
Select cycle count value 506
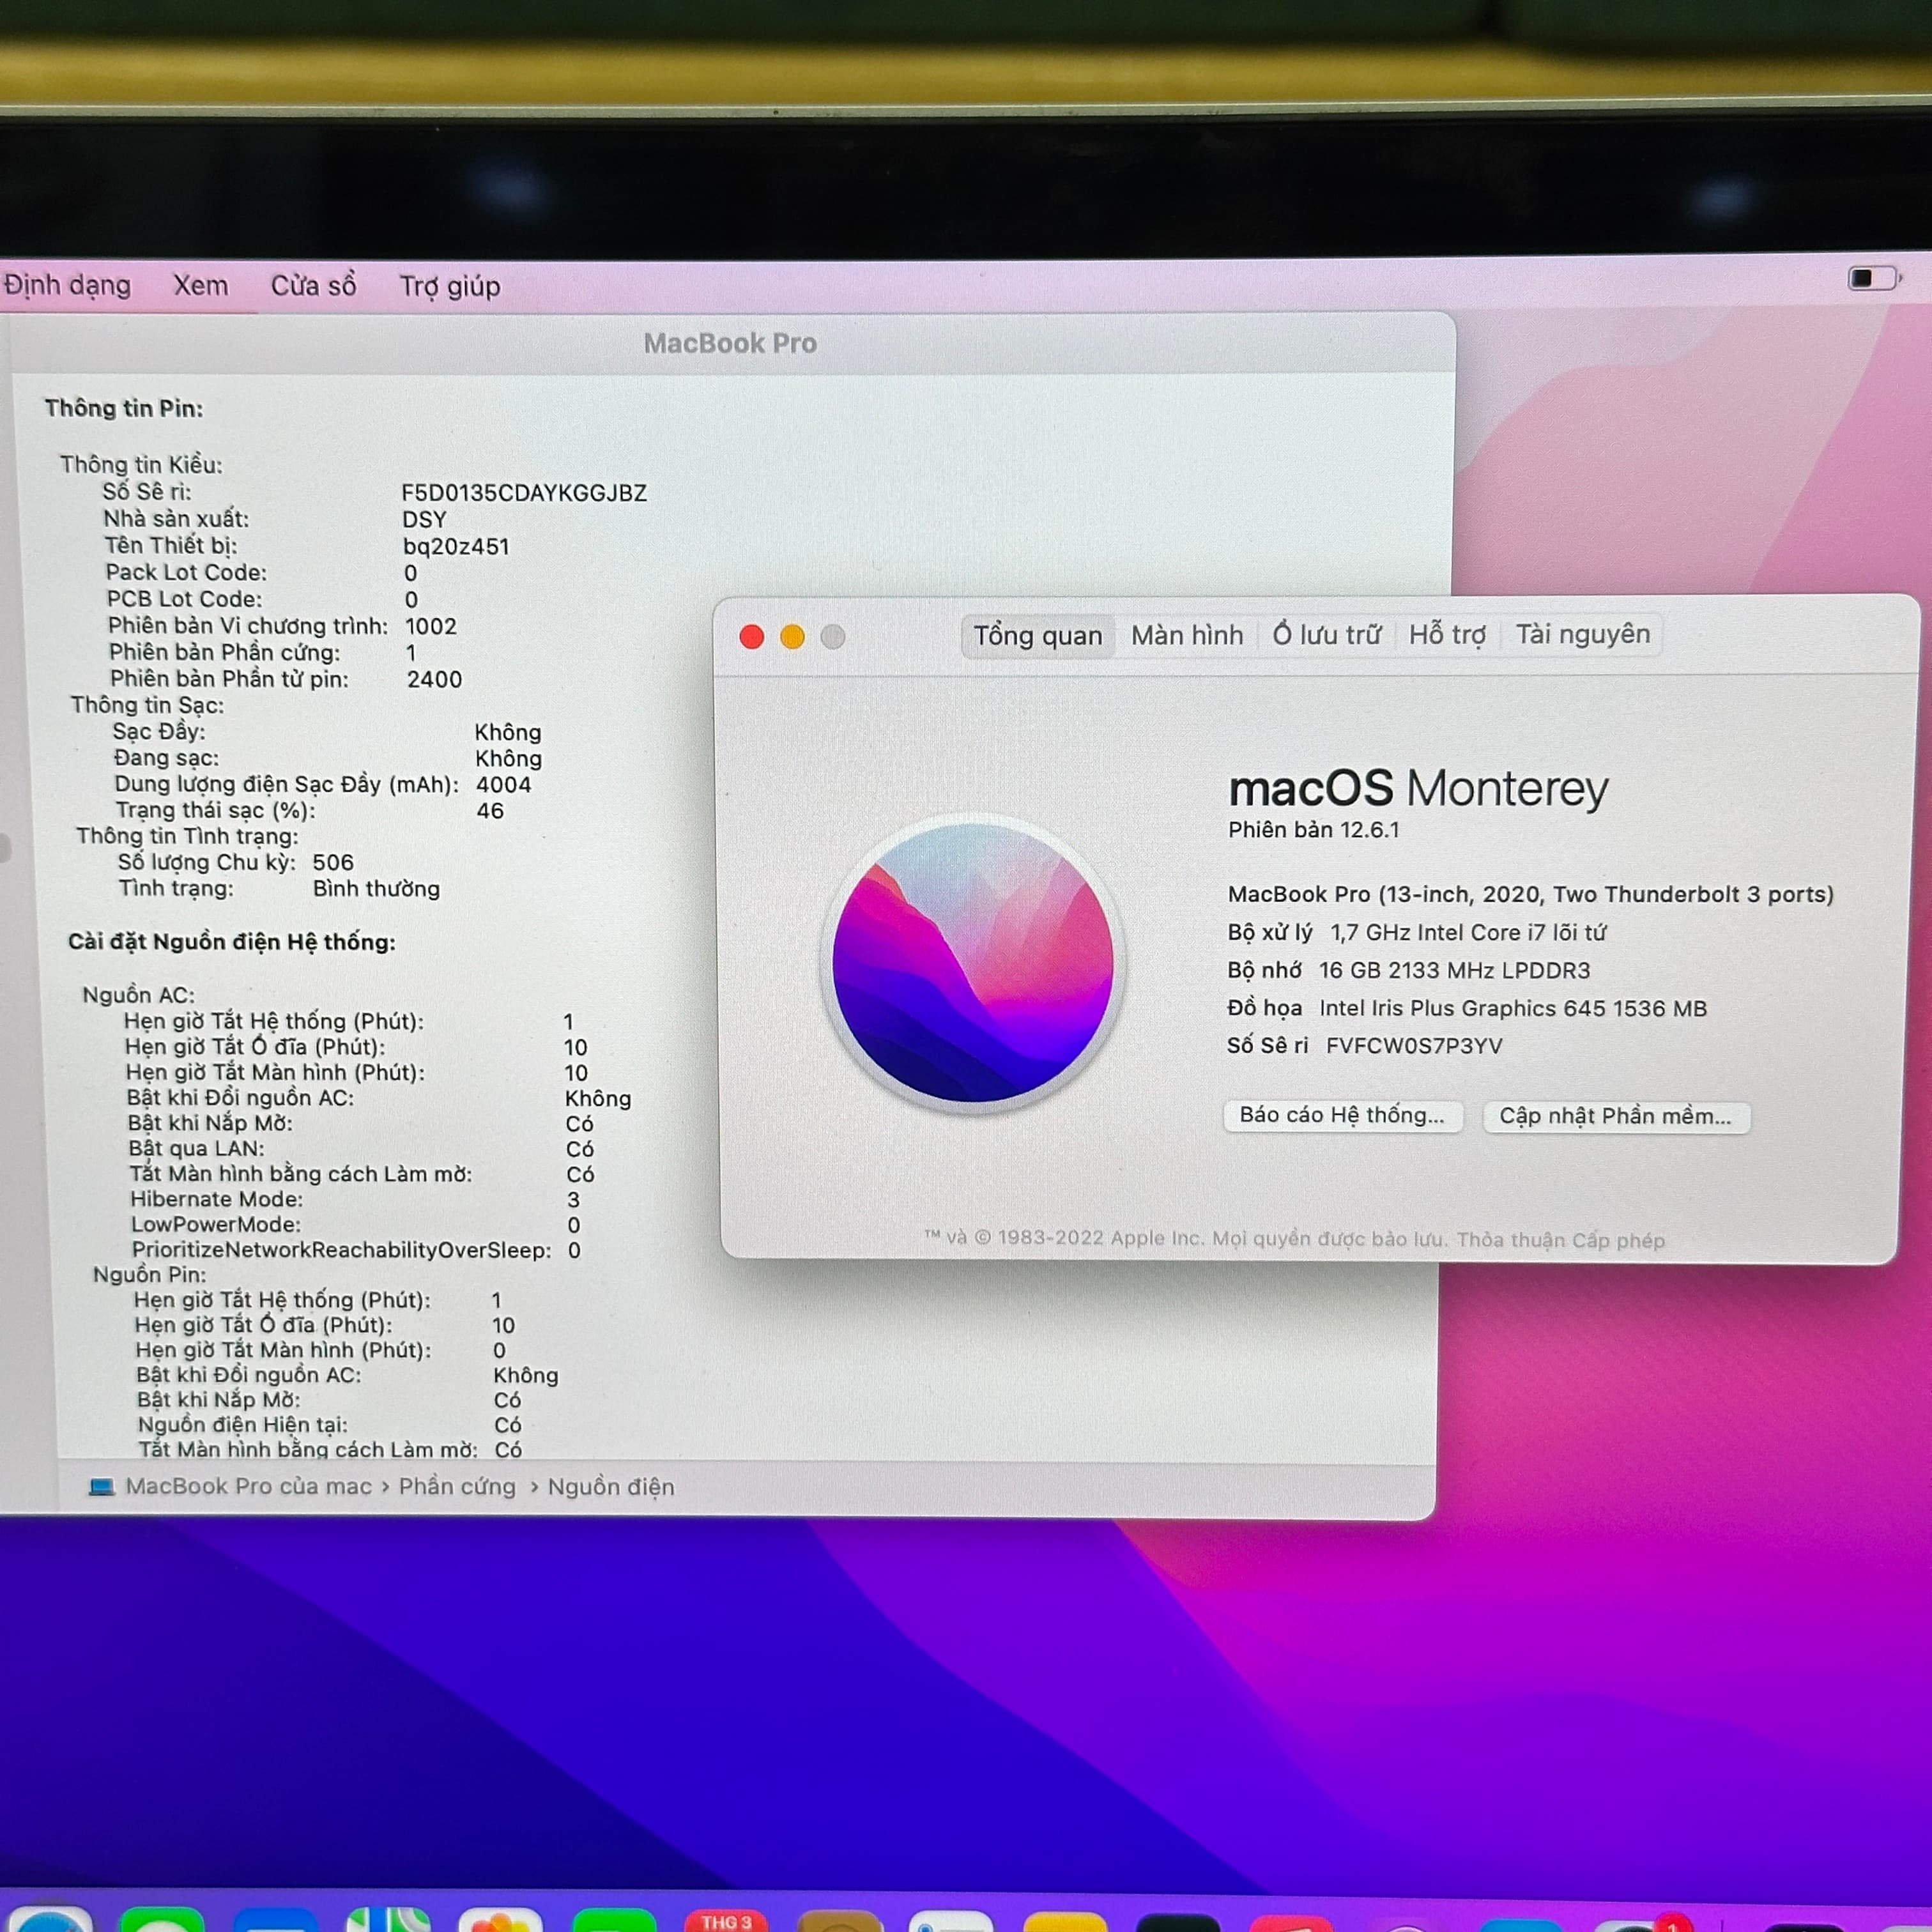point(333,863)
